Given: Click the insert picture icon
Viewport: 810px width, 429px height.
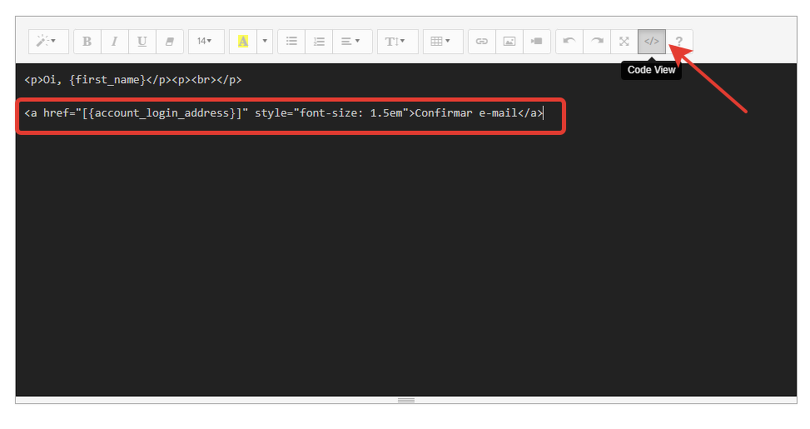Looking at the screenshot, I should point(509,41).
